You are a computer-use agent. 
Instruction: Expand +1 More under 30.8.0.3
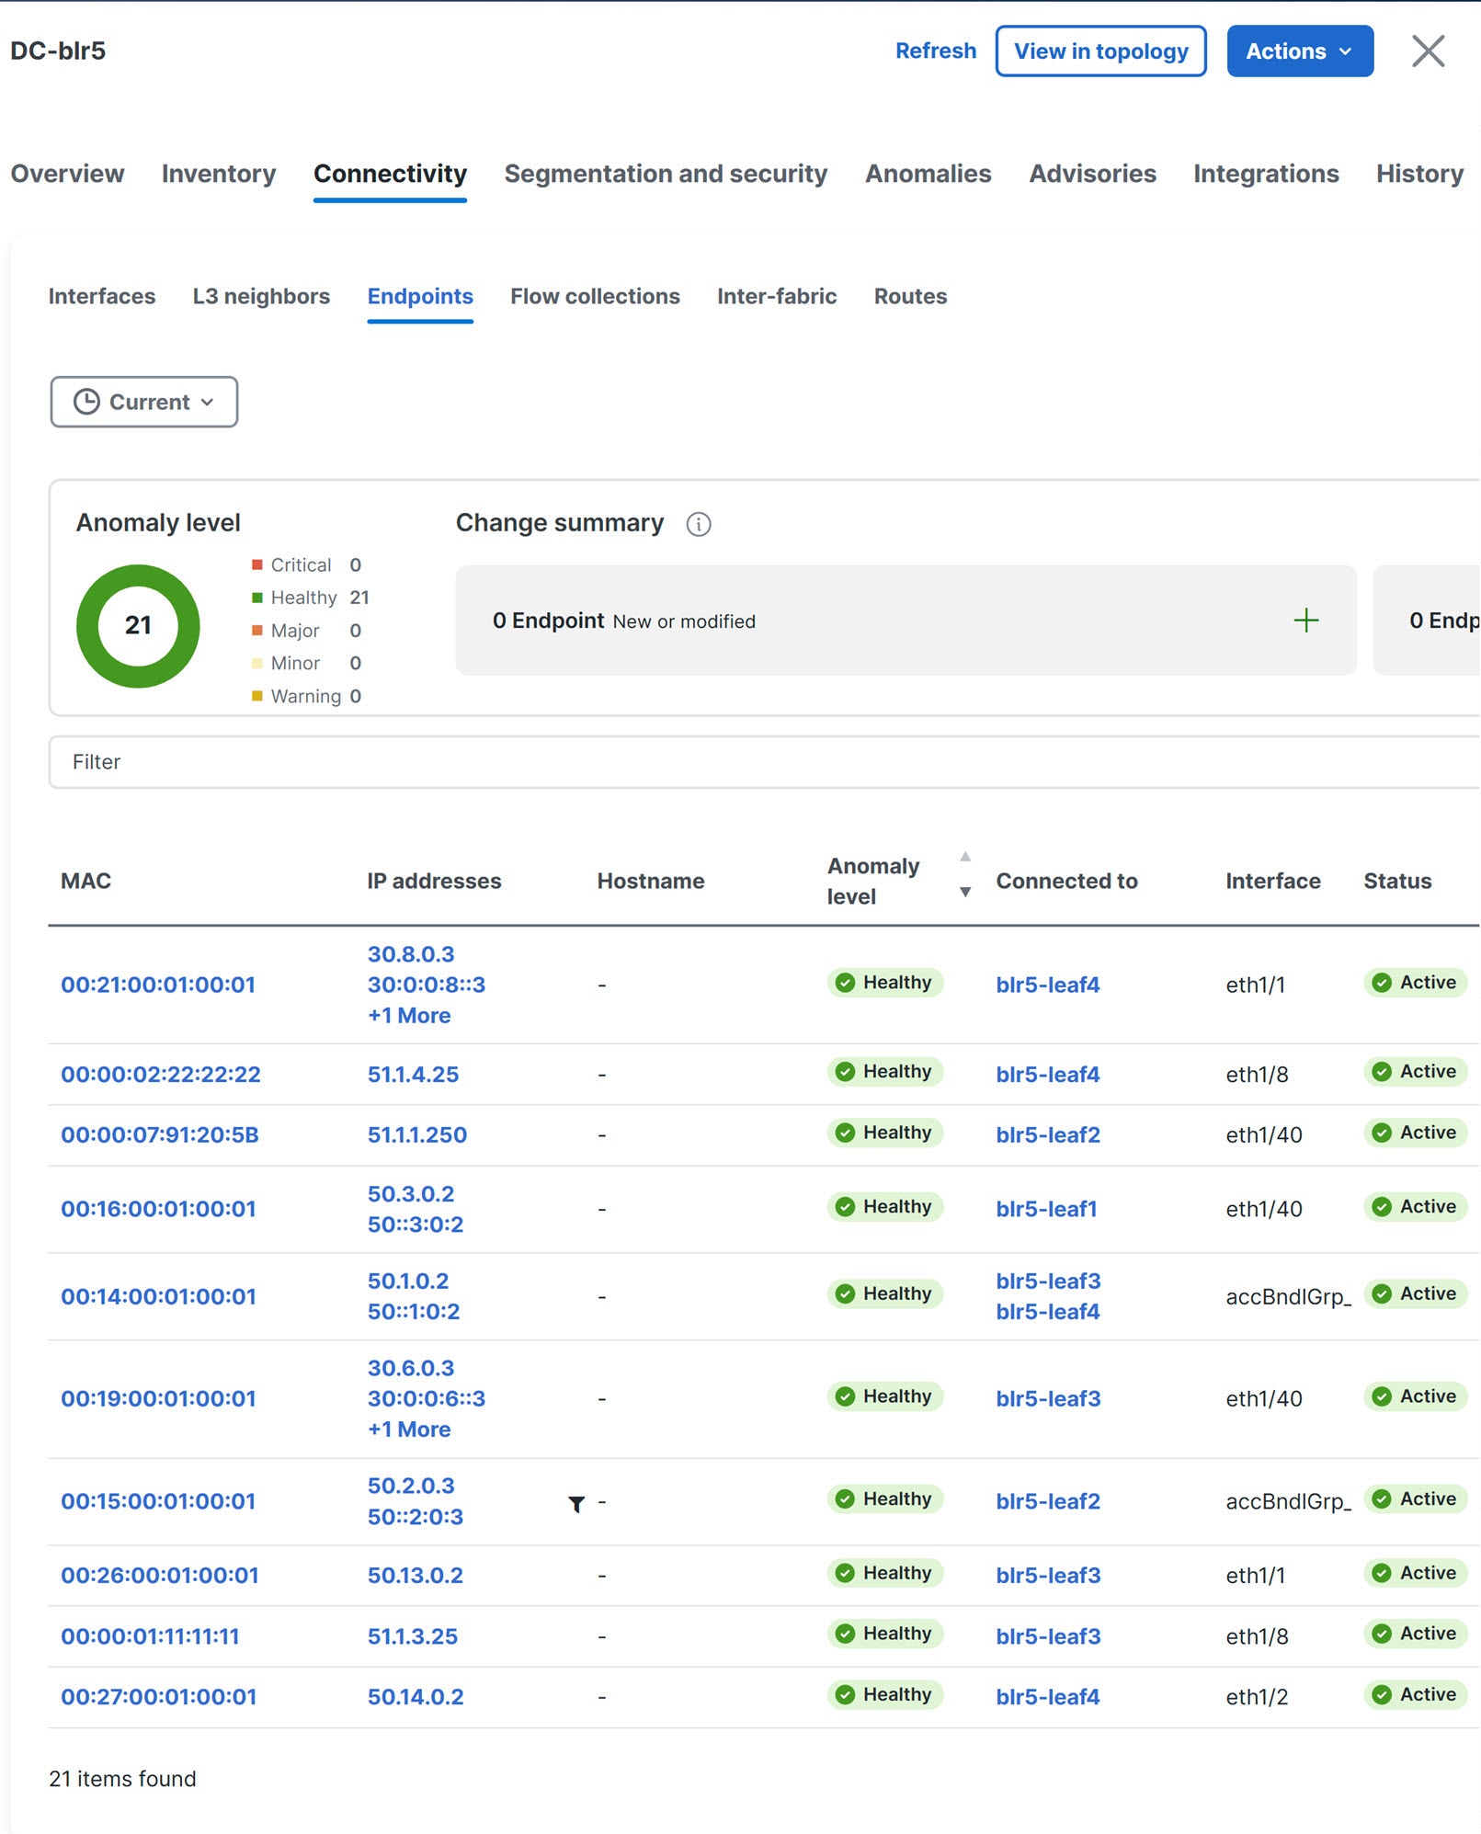point(409,1016)
